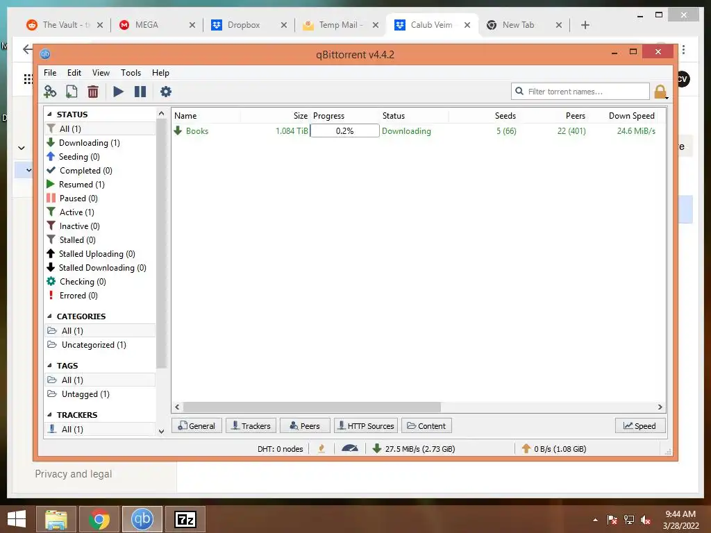Click the Filter torrent names input field
The height and width of the screenshot is (533, 711).
point(580,91)
